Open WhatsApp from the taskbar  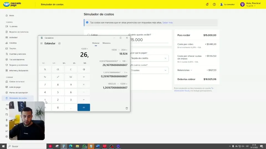[84, 146]
